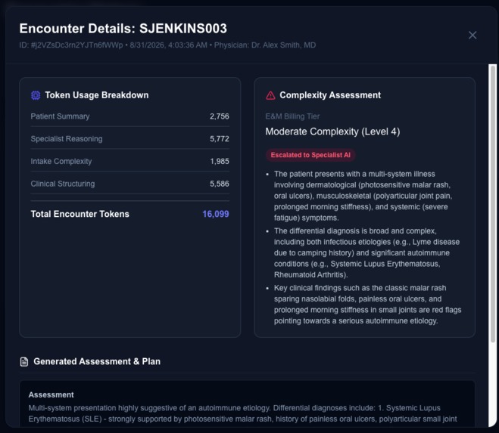
Task: Click the timestamp 8/31/2026, 4:03:36 AM
Action: click(x=168, y=45)
